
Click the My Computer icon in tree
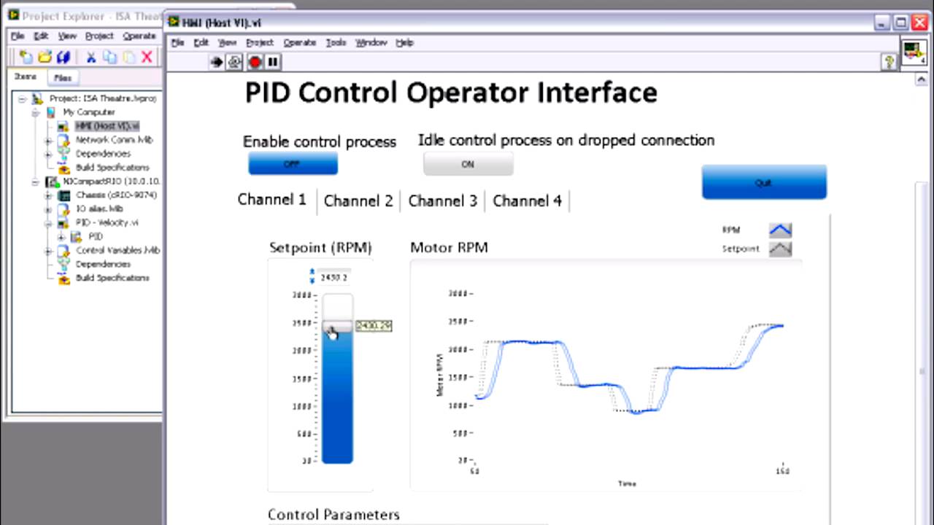pyautogui.click(x=51, y=112)
